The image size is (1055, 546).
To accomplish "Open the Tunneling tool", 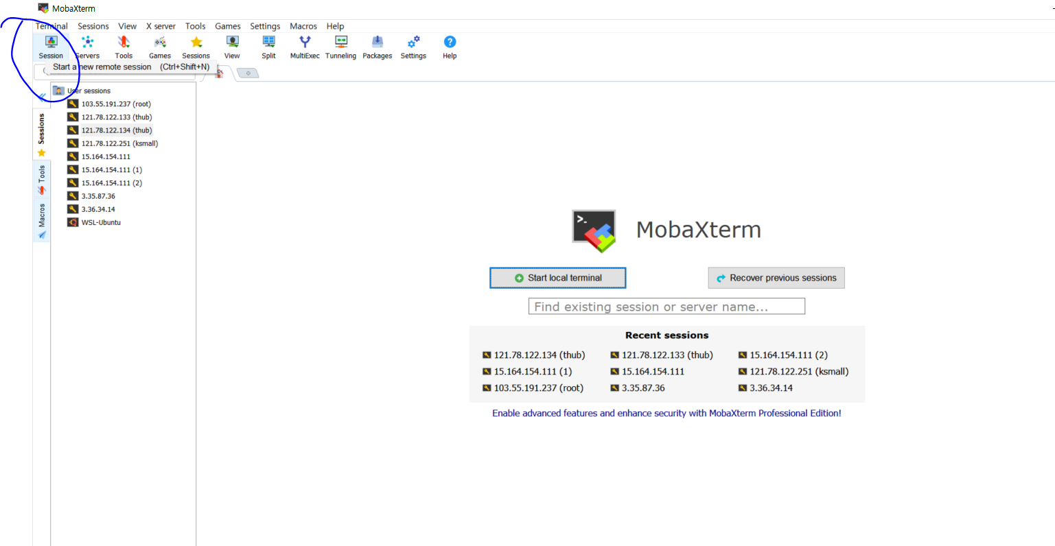I will pos(340,47).
